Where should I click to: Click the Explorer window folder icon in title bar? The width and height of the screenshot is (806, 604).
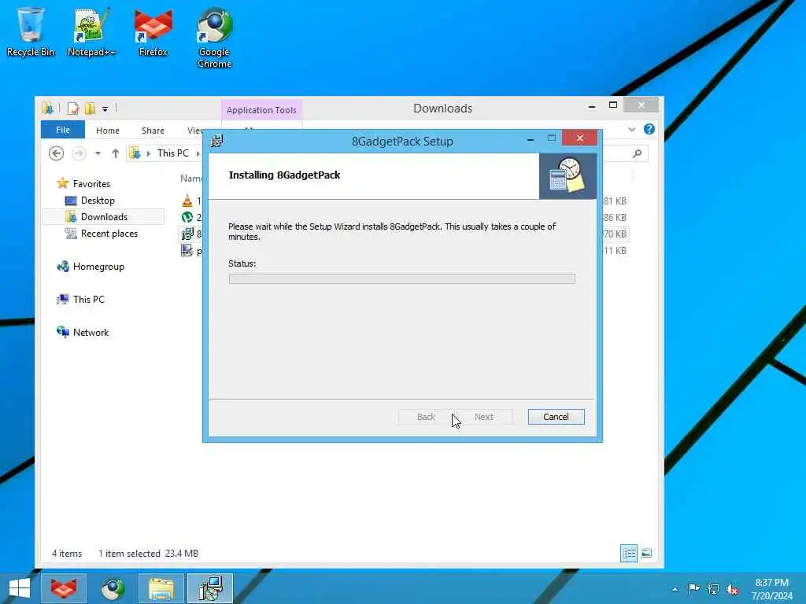[48, 108]
